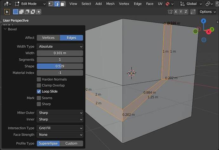219x150 pixels.
Task: Open the Intersection Type Grid Fill dropdown
Action: [x=60, y=128]
